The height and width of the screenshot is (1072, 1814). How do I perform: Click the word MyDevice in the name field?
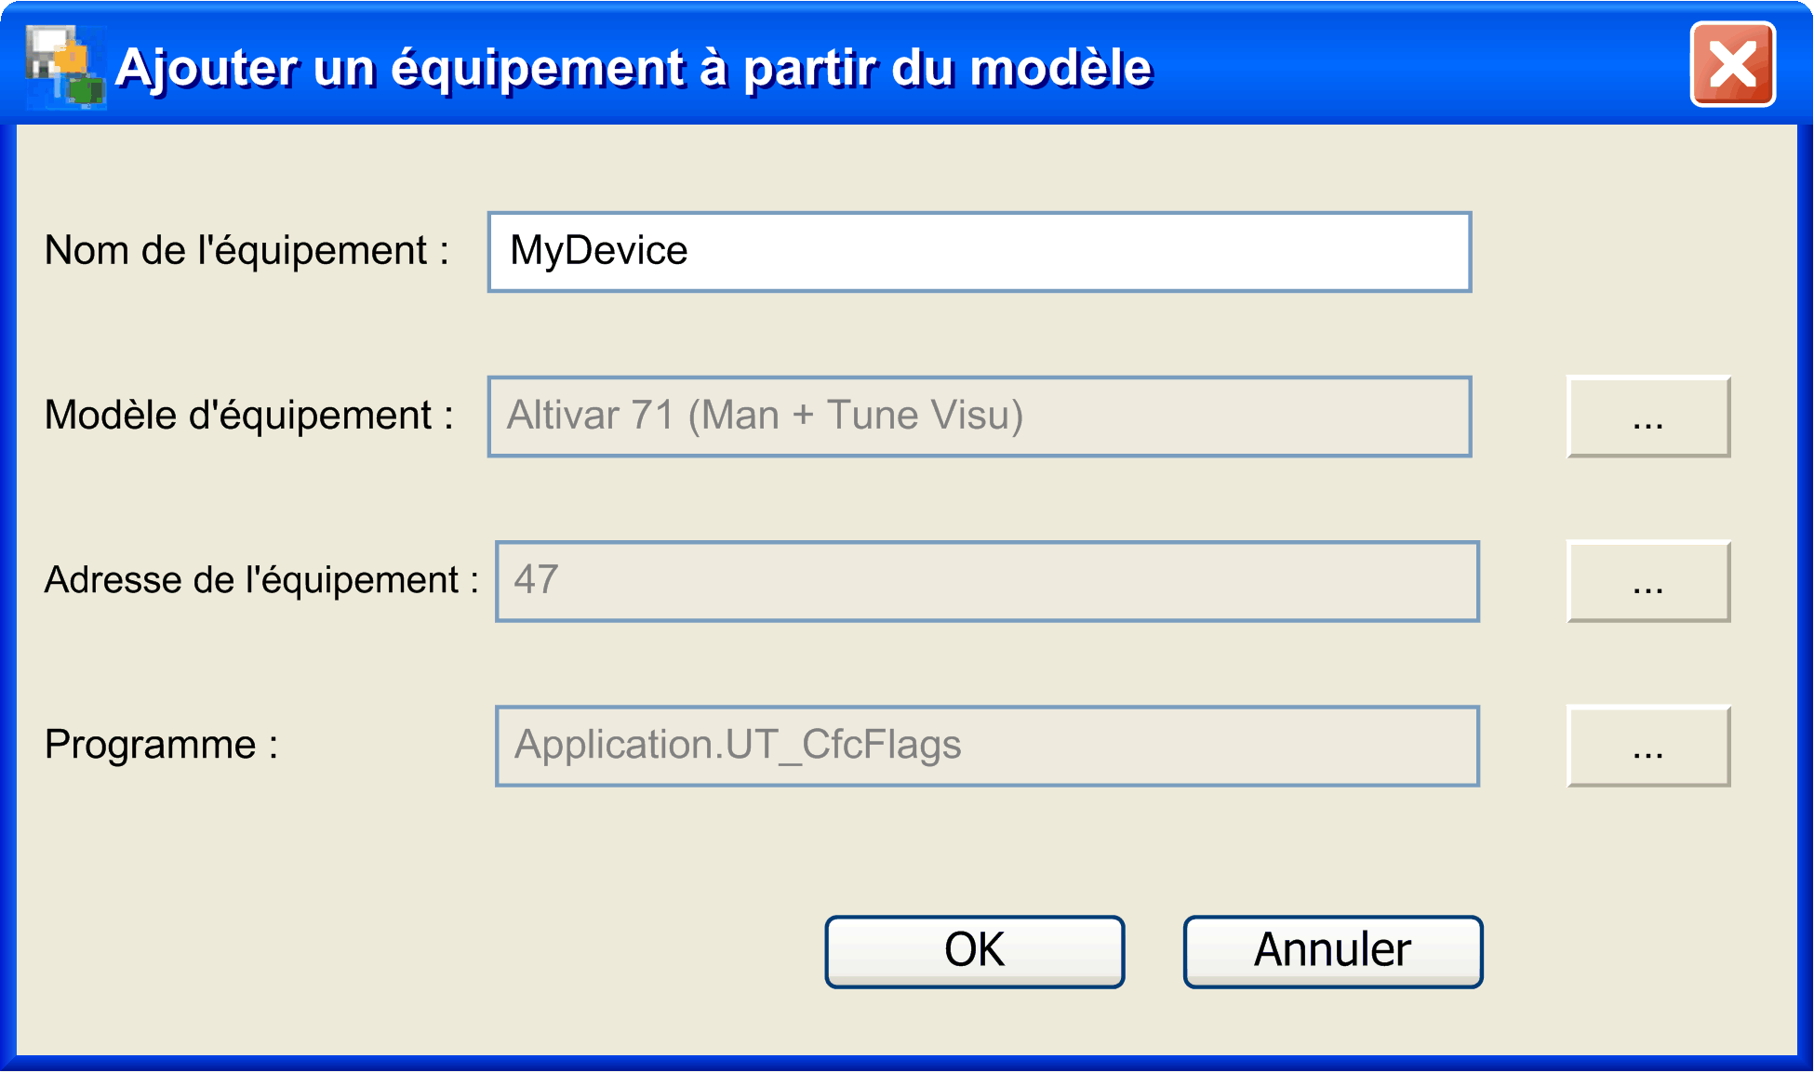click(599, 251)
